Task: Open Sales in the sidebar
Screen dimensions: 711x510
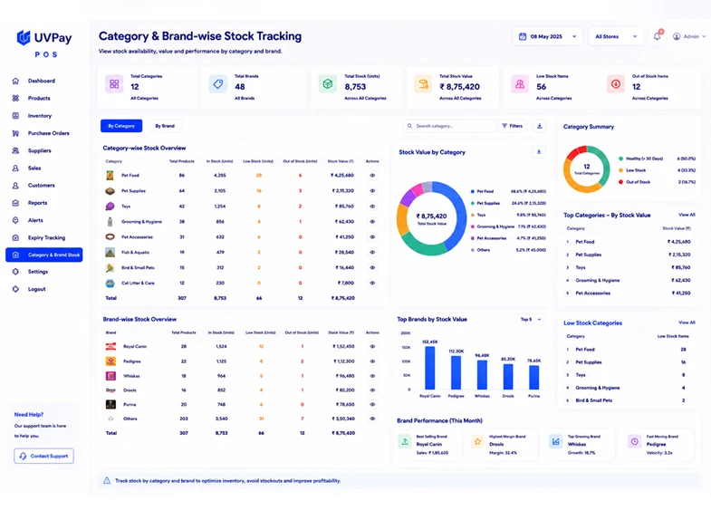Action: (x=34, y=168)
